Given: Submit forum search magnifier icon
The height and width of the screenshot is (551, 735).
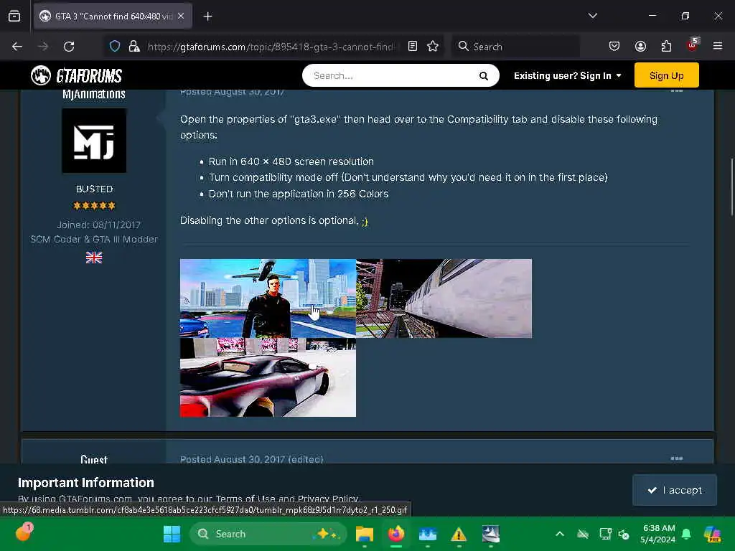Looking at the screenshot, I should [483, 76].
